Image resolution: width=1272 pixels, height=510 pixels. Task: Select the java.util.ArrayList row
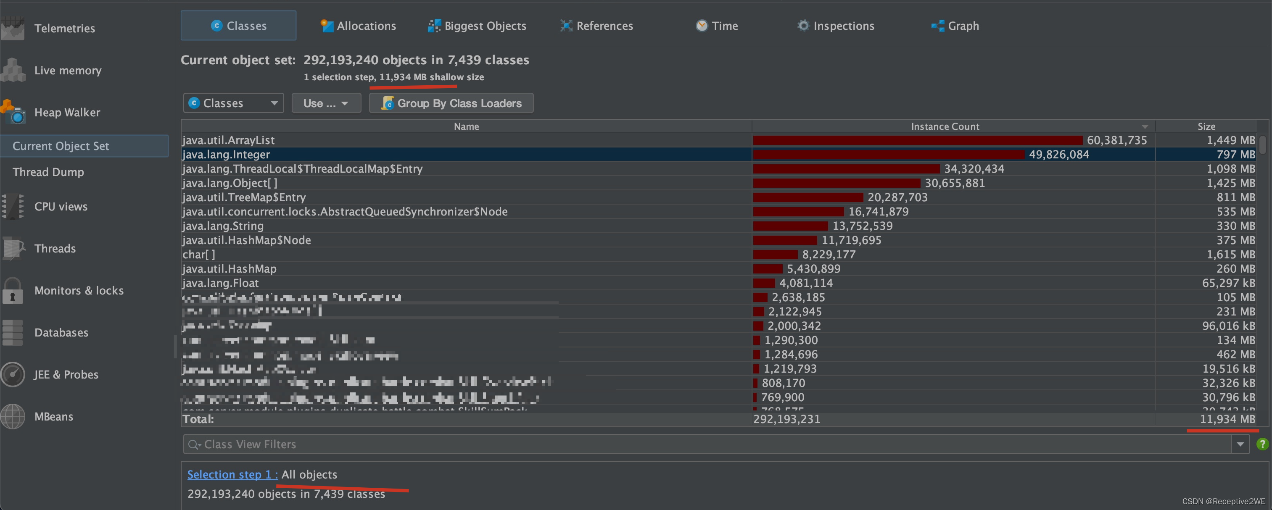719,140
